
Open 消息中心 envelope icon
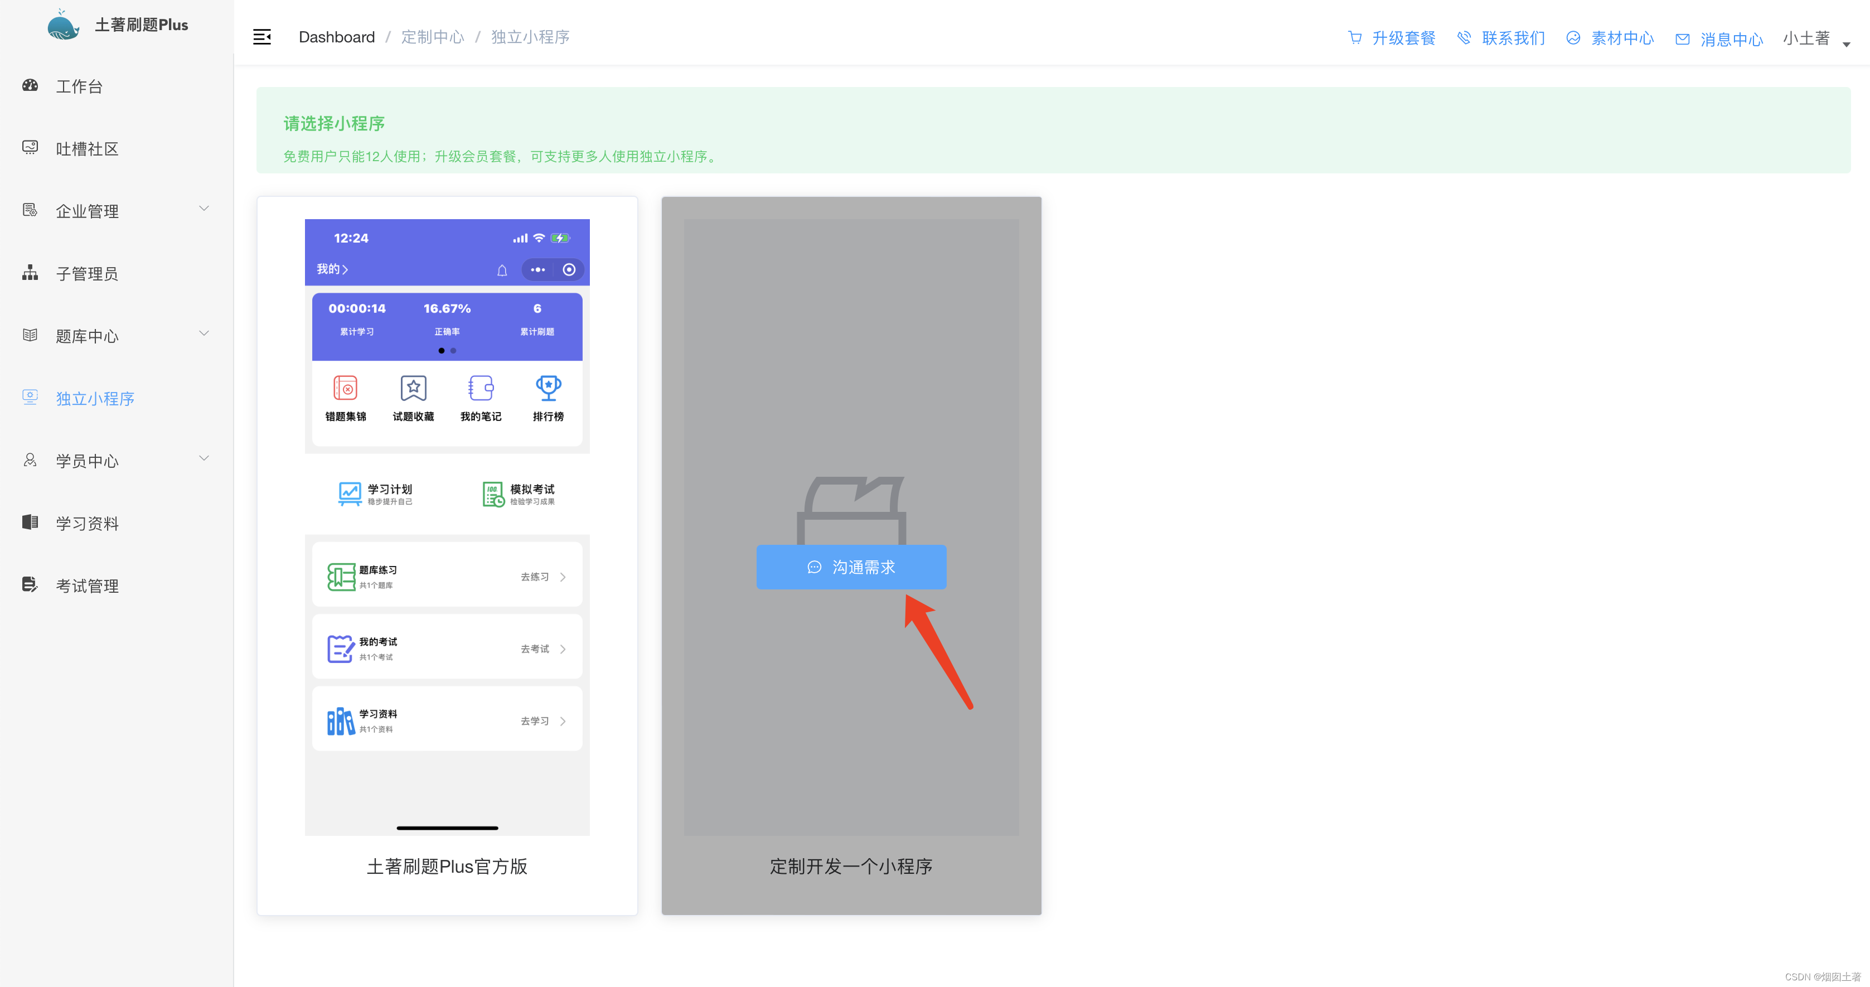coord(1682,38)
